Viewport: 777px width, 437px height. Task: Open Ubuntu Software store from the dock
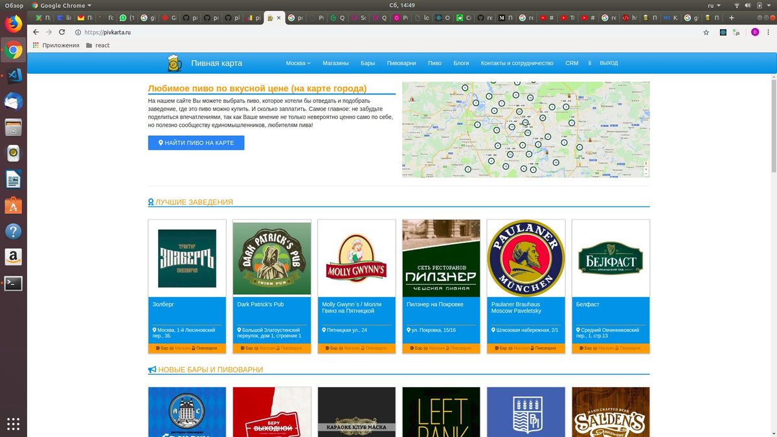click(14, 205)
